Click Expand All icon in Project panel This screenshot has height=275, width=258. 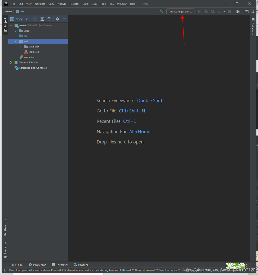[42, 19]
